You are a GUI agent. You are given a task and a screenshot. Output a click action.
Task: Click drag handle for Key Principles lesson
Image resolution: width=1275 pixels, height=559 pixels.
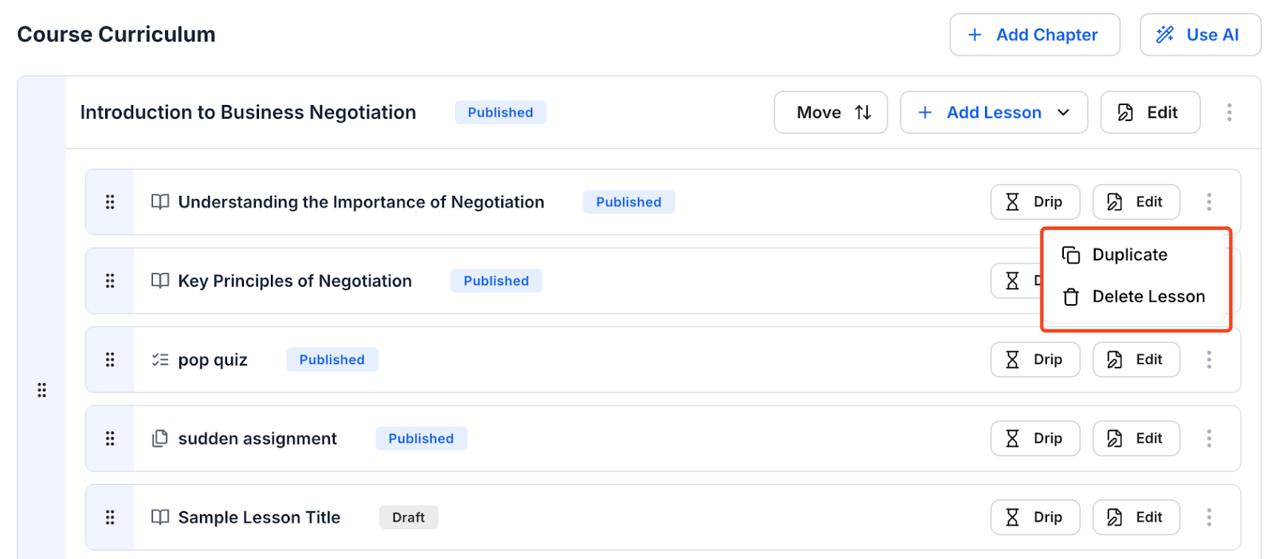(x=110, y=281)
